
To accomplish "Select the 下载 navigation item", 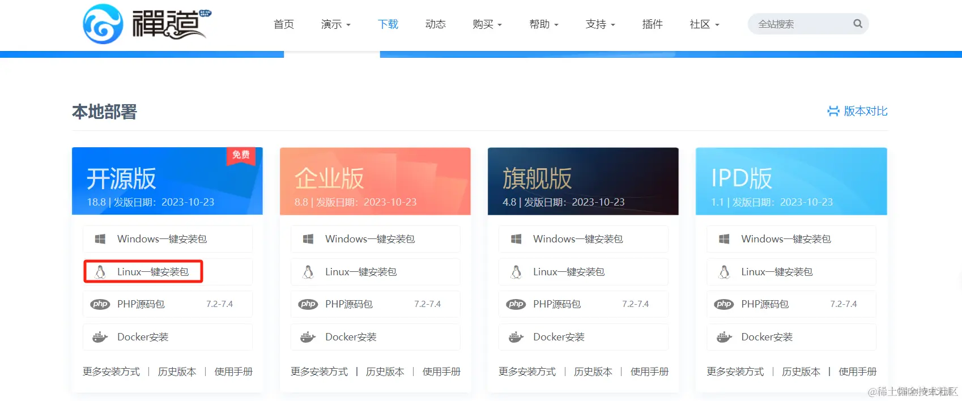I will (x=388, y=24).
